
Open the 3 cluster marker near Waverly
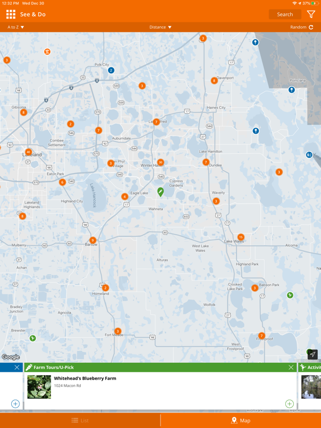pyautogui.click(x=216, y=201)
